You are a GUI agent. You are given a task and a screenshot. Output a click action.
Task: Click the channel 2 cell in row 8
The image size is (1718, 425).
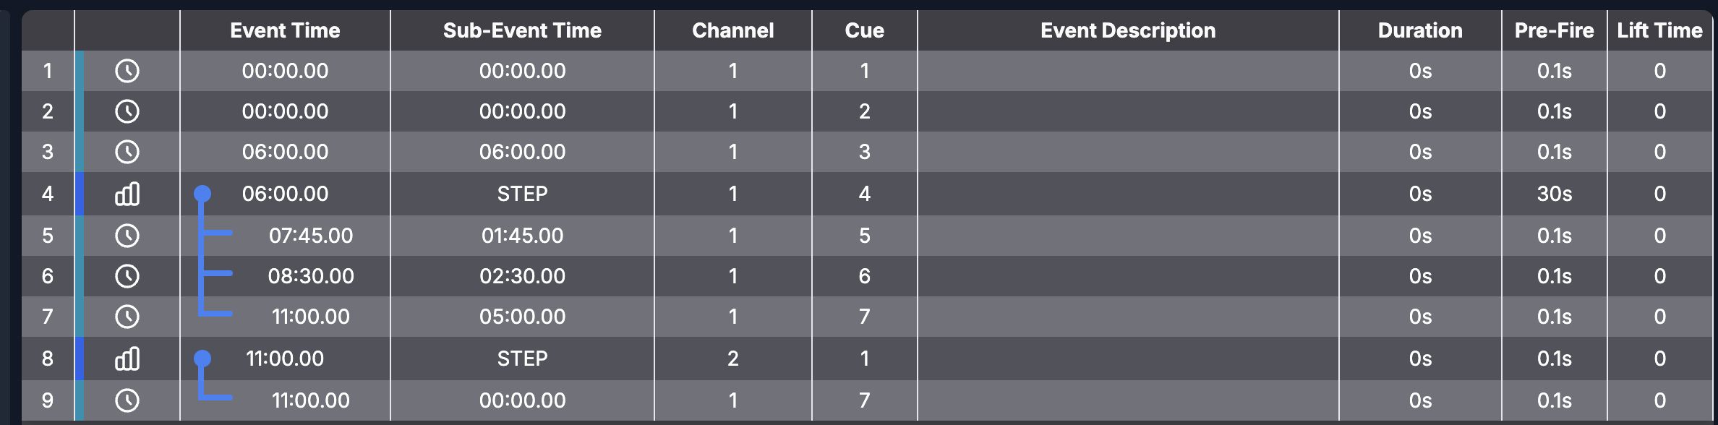click(x=732, y=359)
